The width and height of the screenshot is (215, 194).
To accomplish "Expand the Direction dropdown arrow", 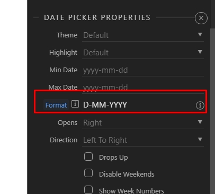I will point(200,139).
